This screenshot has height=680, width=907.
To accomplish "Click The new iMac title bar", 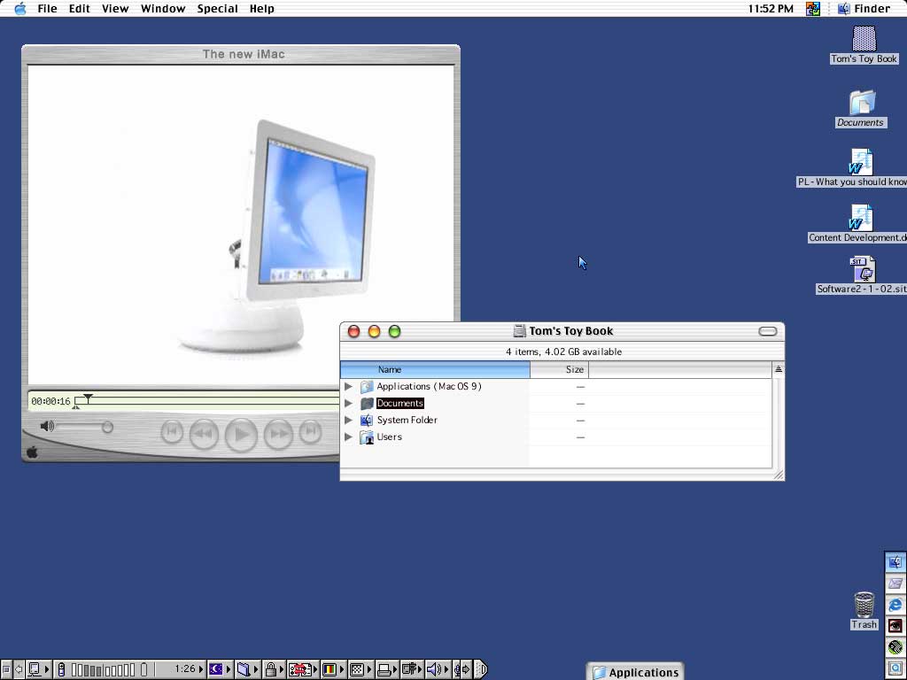I will pyautogui.click(x=241, y=54).
